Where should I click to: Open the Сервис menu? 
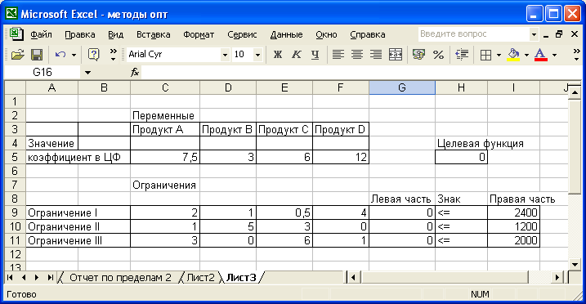(242, 35)
